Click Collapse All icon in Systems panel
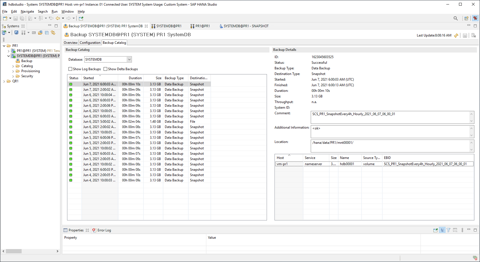The width and height of the screenshot is (480, 262). click(47, 33)
